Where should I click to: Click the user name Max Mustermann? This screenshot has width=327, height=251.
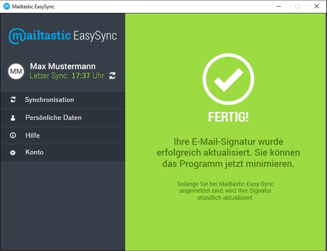point(63,66)
